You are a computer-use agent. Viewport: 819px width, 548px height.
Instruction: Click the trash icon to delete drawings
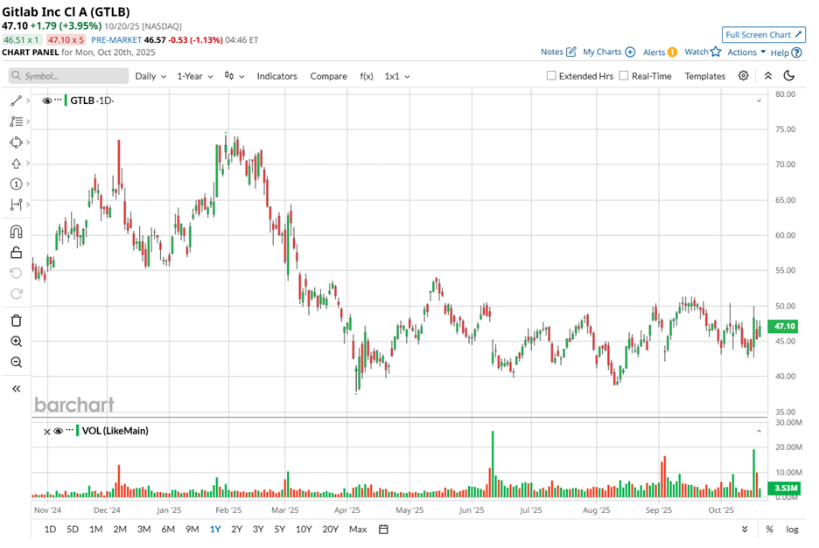17,321
